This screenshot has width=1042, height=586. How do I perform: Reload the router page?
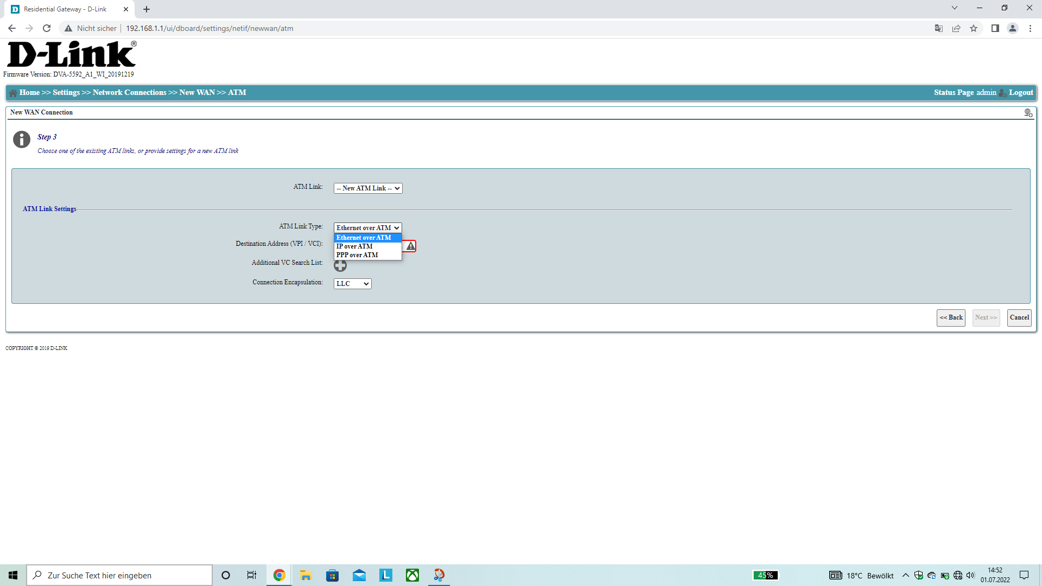(47, 28)
